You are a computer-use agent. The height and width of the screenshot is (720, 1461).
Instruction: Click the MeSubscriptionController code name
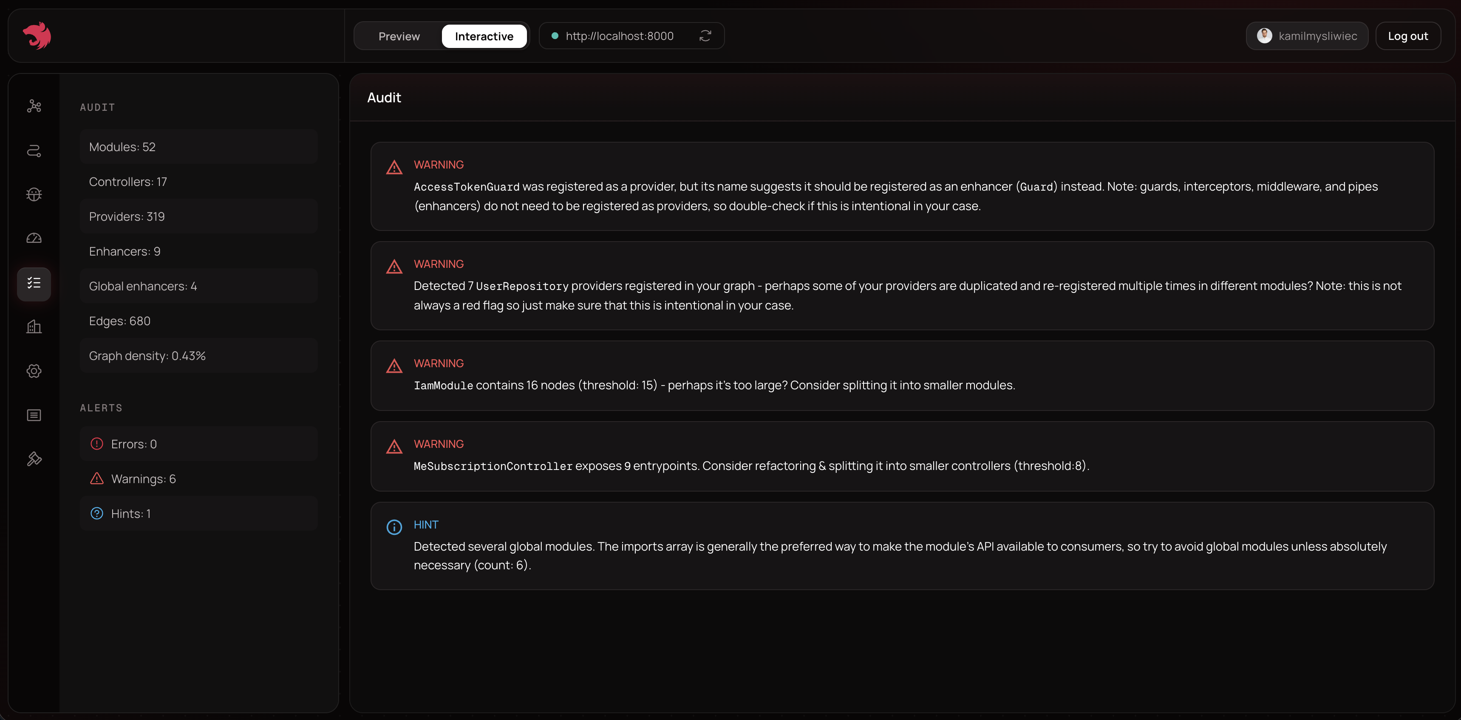tap(493, 466)
